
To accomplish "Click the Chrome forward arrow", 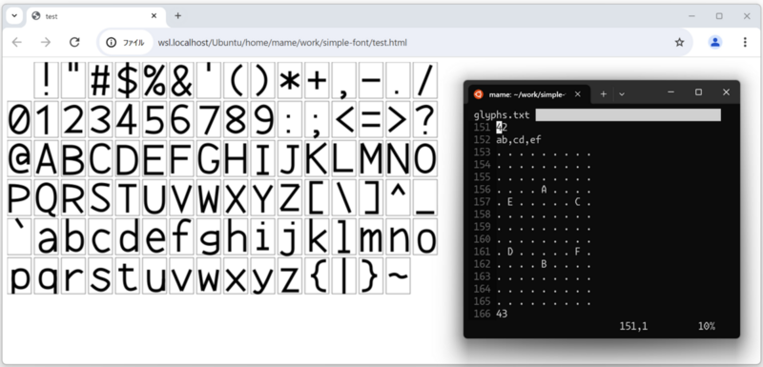I will click(x=46, y=42).
